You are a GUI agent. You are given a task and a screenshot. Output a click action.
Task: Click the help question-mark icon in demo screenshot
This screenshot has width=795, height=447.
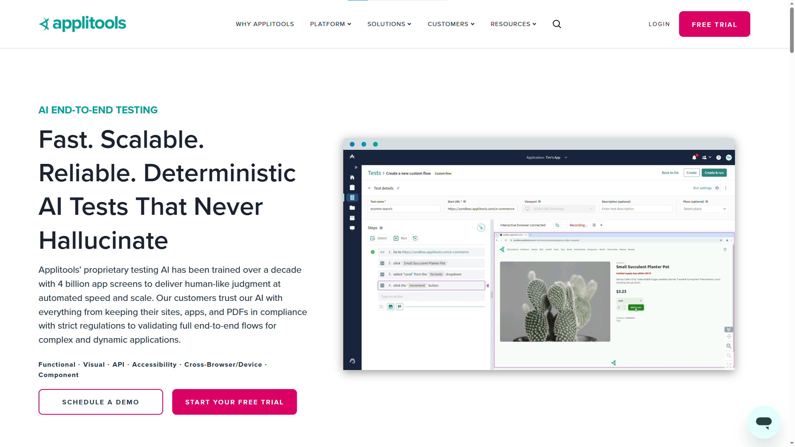(x=718, y=157)
